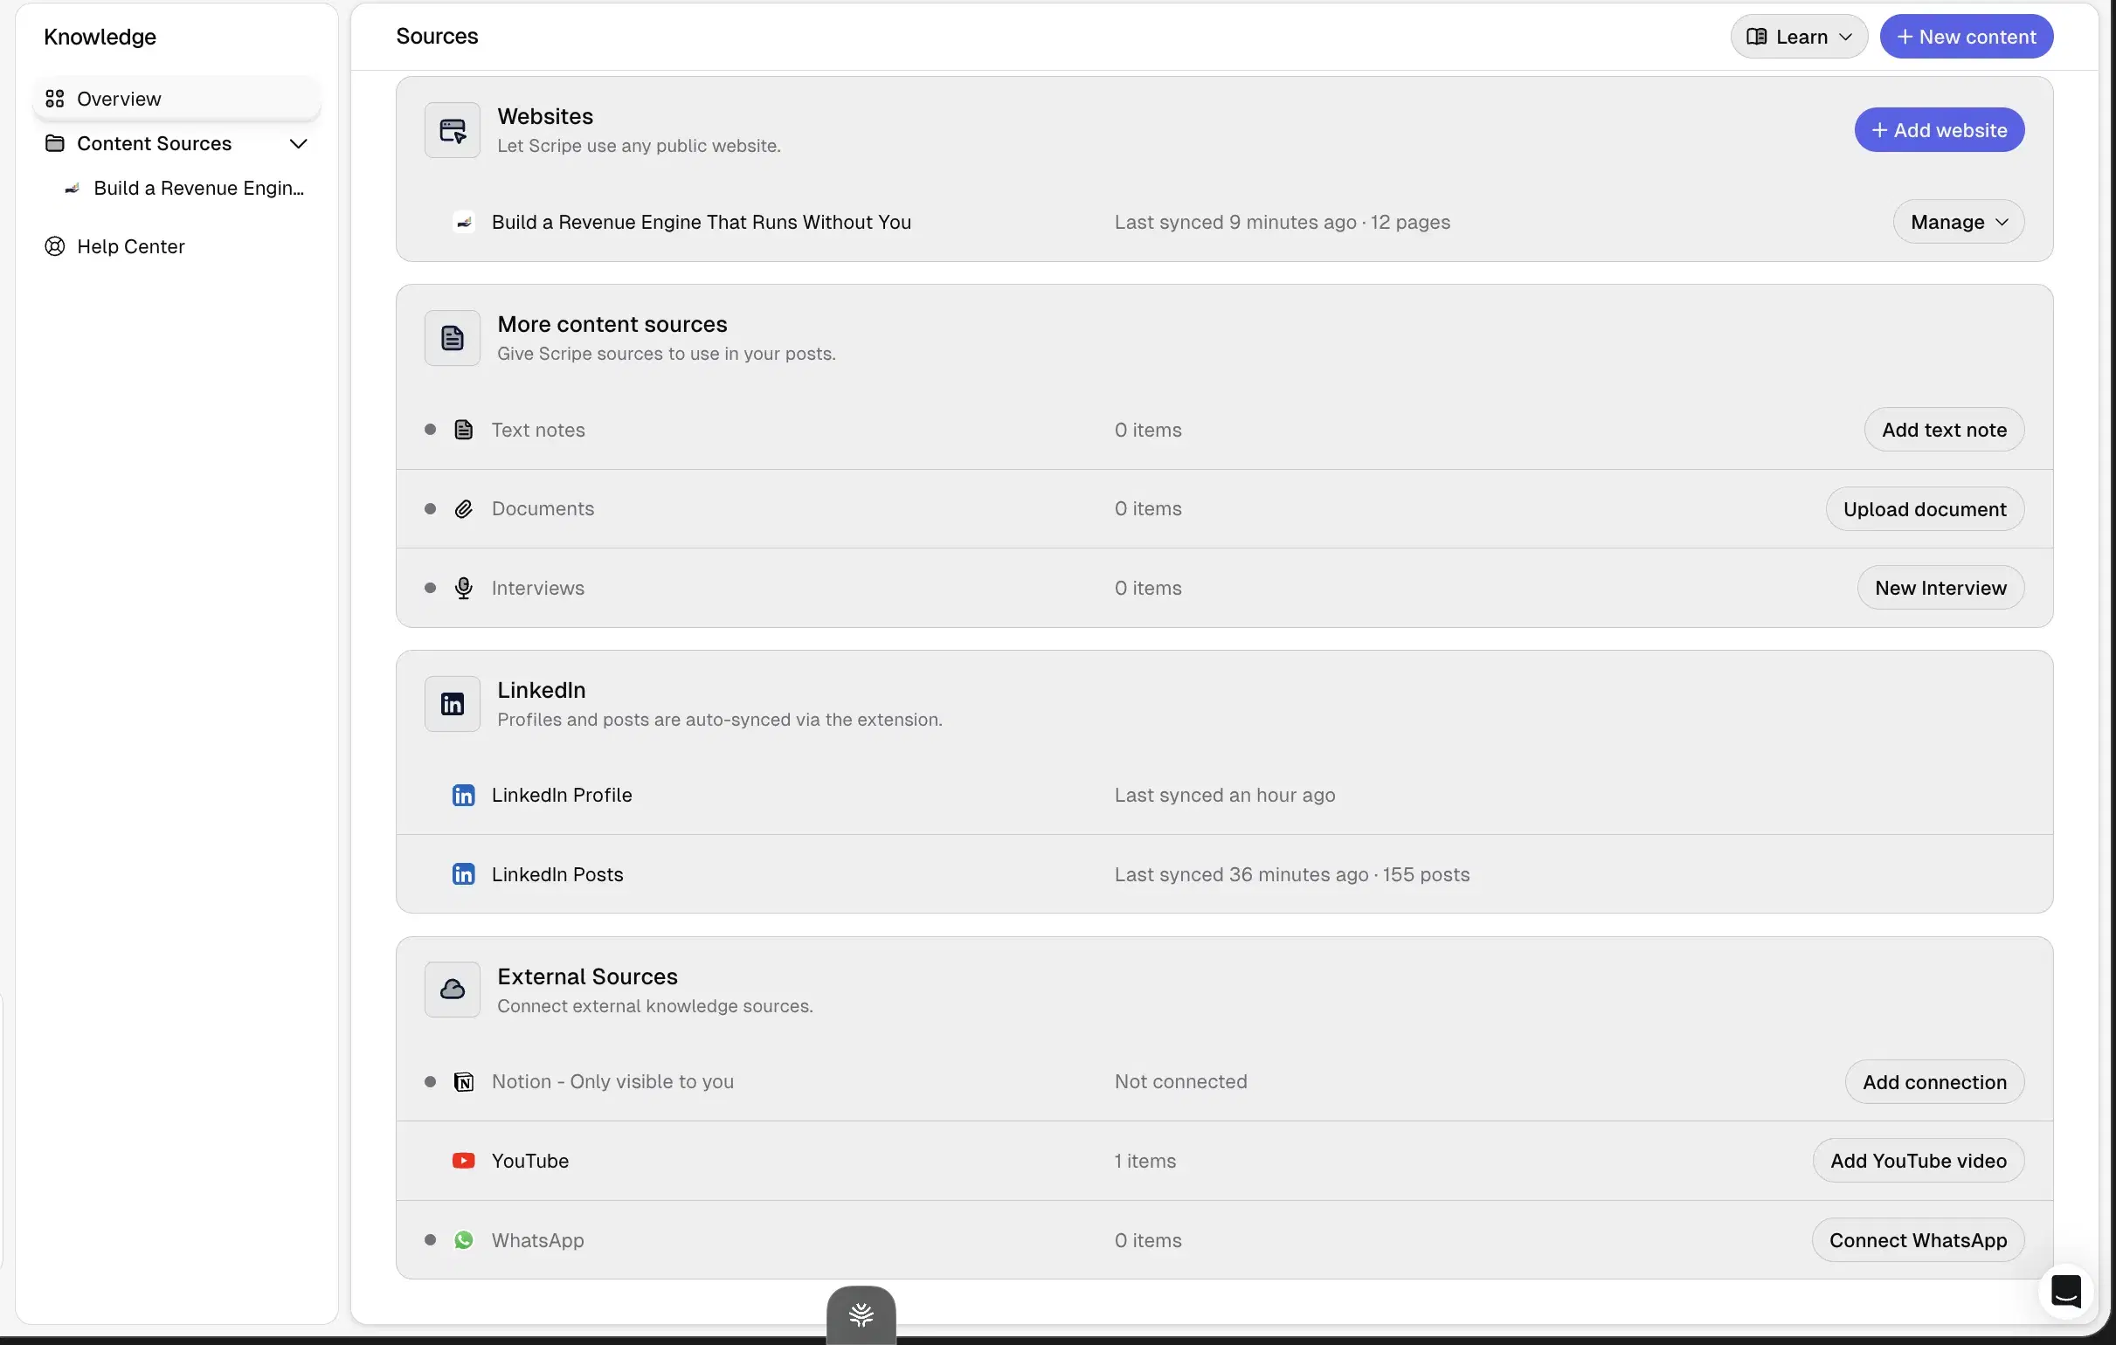Select Overview in the sidebar

[176, 99]
